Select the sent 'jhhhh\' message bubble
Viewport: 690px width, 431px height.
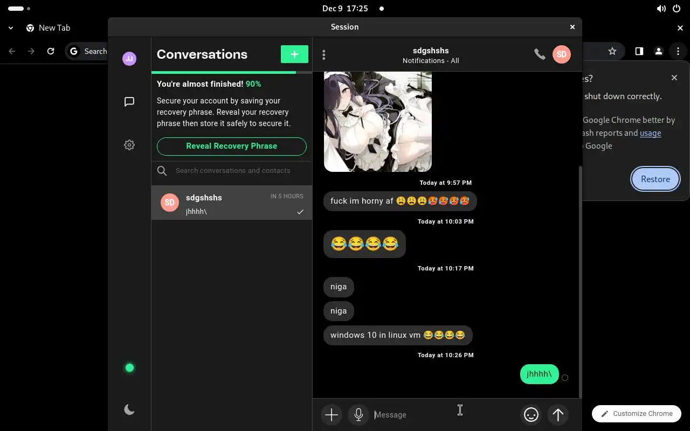(539, 374)
